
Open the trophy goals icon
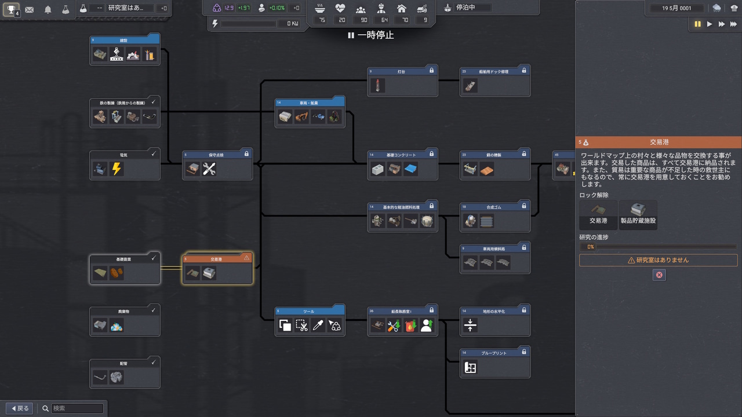(x=11, y=10)
